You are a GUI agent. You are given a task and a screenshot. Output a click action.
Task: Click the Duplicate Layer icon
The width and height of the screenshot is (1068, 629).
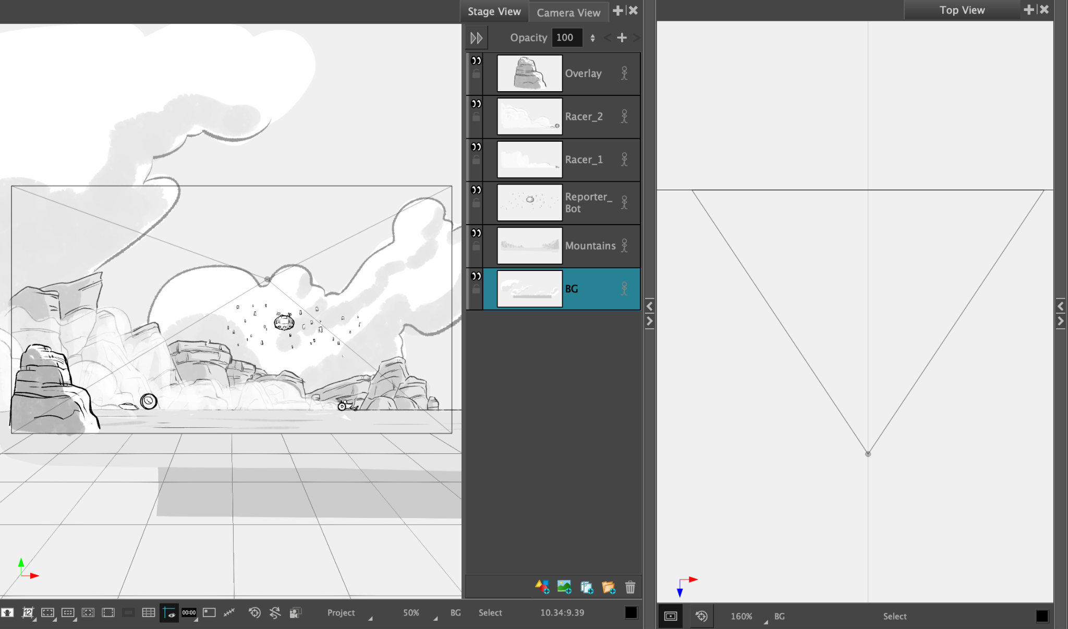pyautogui.click(x=587, y=587)
